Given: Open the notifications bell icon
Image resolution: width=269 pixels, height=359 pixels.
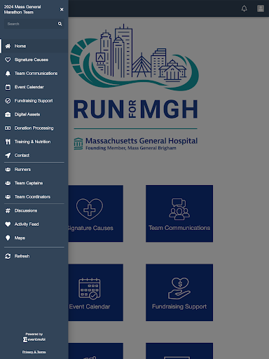Looking at the screenshot, I should click(x=244, y=8).
